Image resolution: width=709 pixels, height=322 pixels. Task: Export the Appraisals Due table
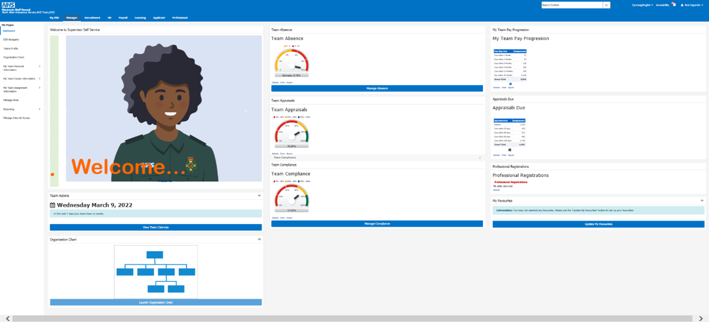point(511,155)
